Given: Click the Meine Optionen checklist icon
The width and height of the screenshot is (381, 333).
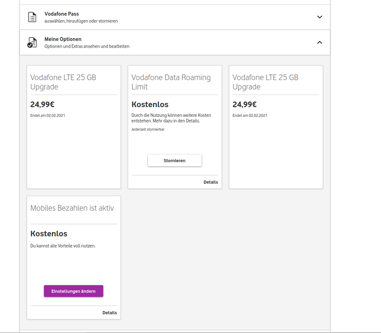Looking at the screenshot, I should pyautogui.click(x=32, y=42).
